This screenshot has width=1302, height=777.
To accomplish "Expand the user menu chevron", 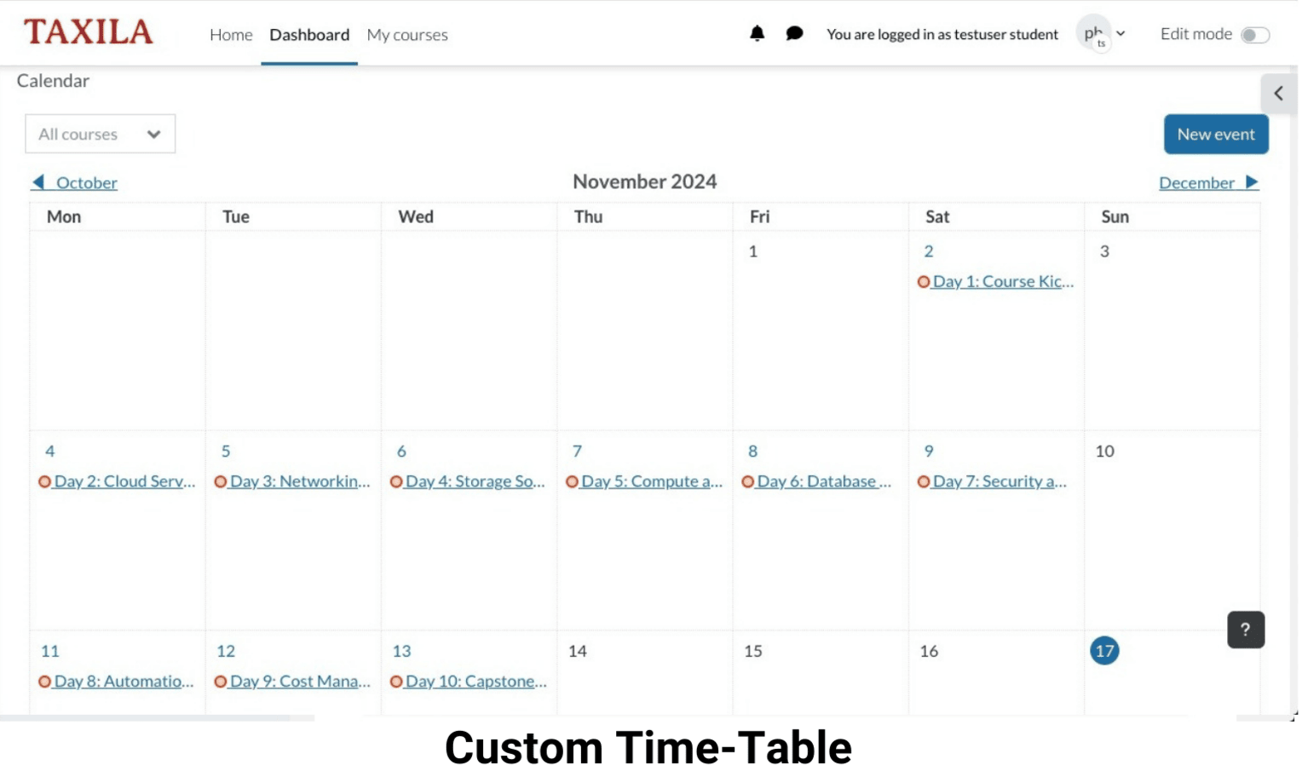I will (x=1121, y=34).
